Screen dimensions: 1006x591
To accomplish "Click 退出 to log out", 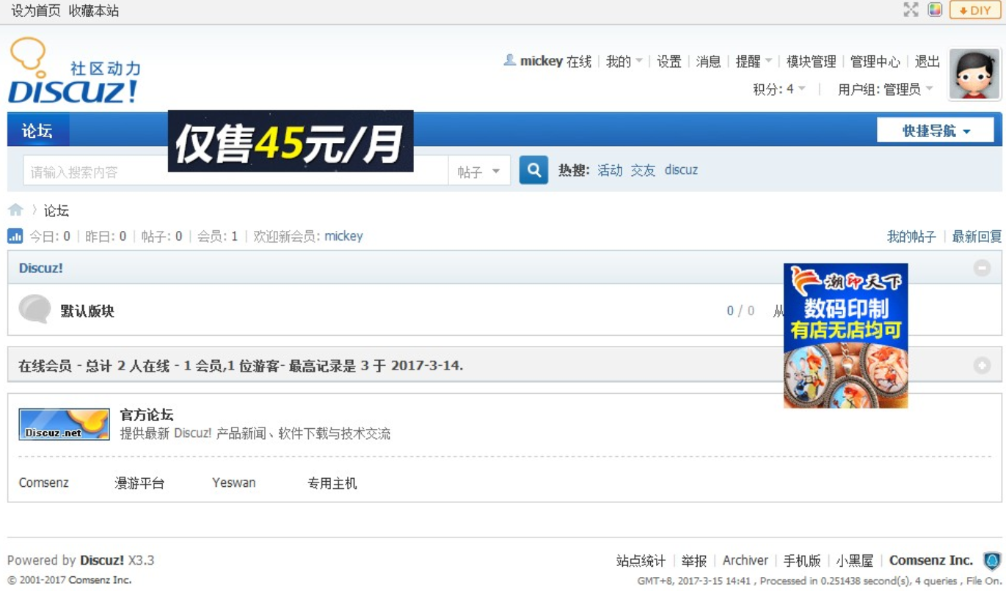I will click(x=927, y=62).
